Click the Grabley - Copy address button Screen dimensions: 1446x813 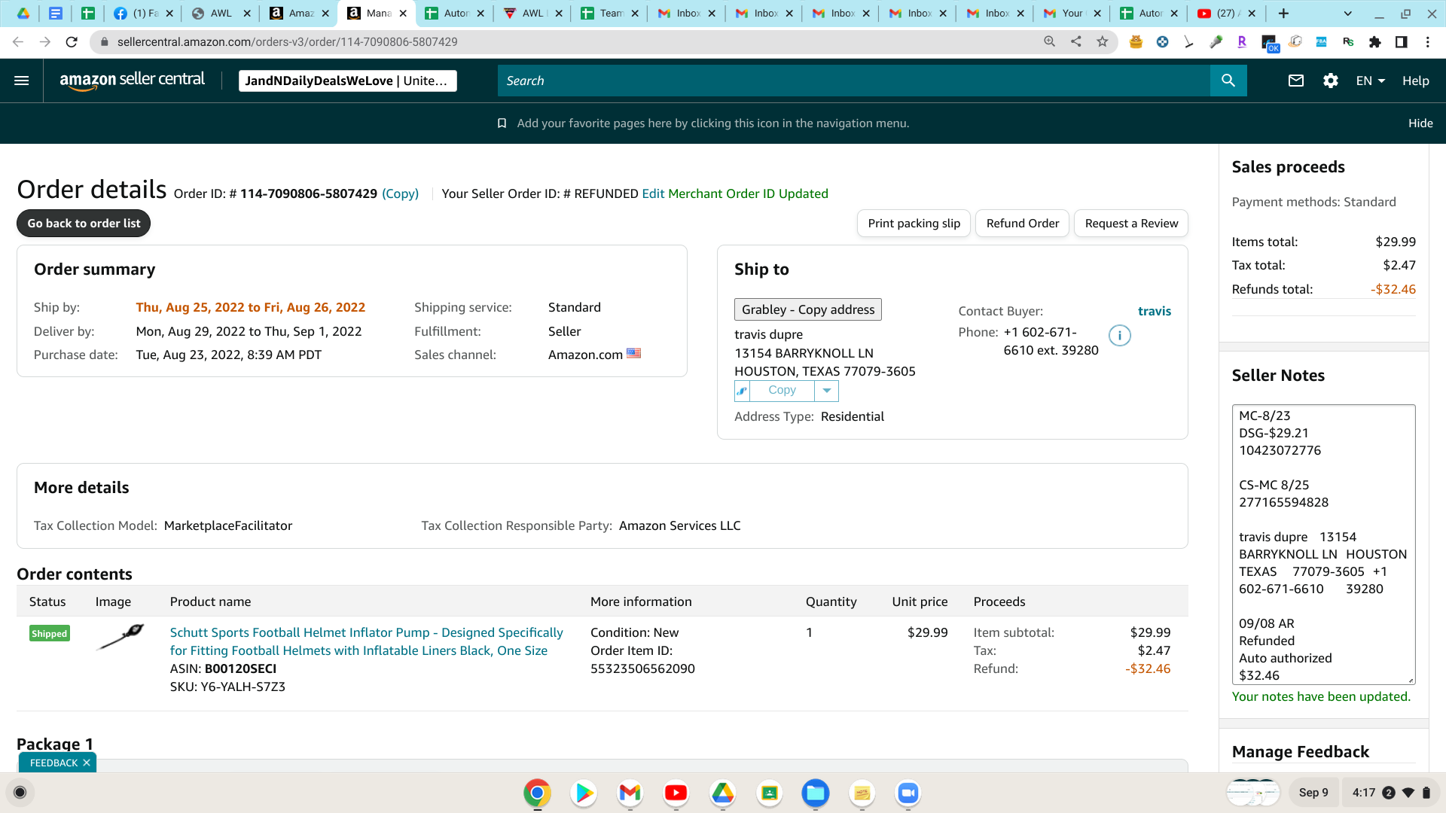(x=808, y=309)
